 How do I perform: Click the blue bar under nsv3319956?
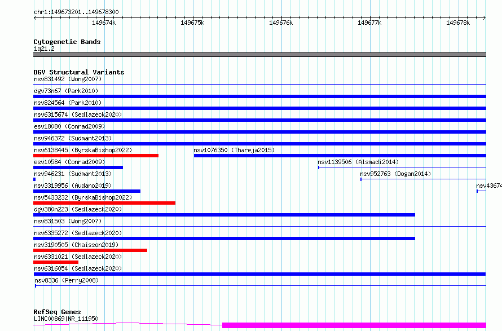(87, 191)
